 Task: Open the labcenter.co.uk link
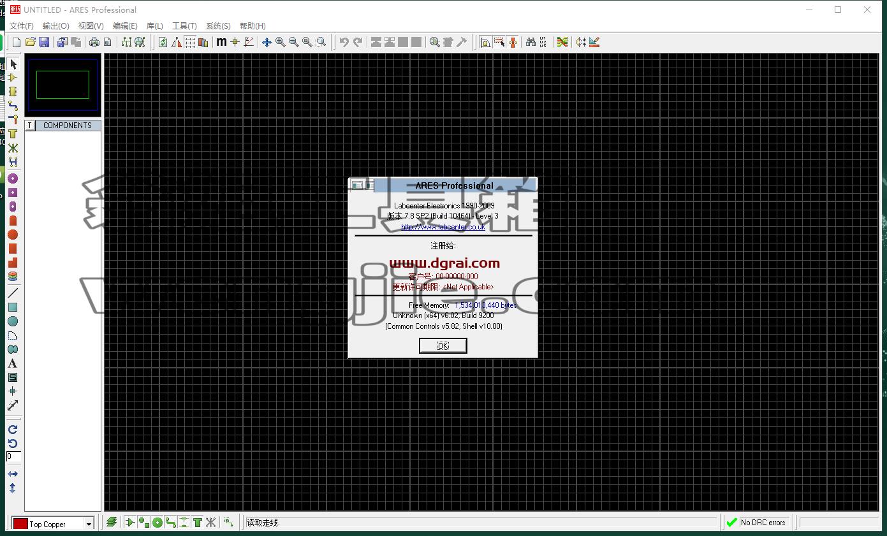click(x=443, y=227)
